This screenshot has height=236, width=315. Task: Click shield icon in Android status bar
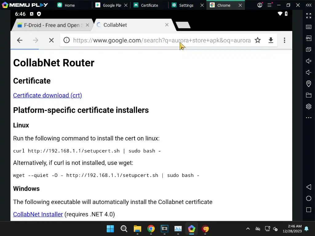pyautogui.click(x=39, y=14)
